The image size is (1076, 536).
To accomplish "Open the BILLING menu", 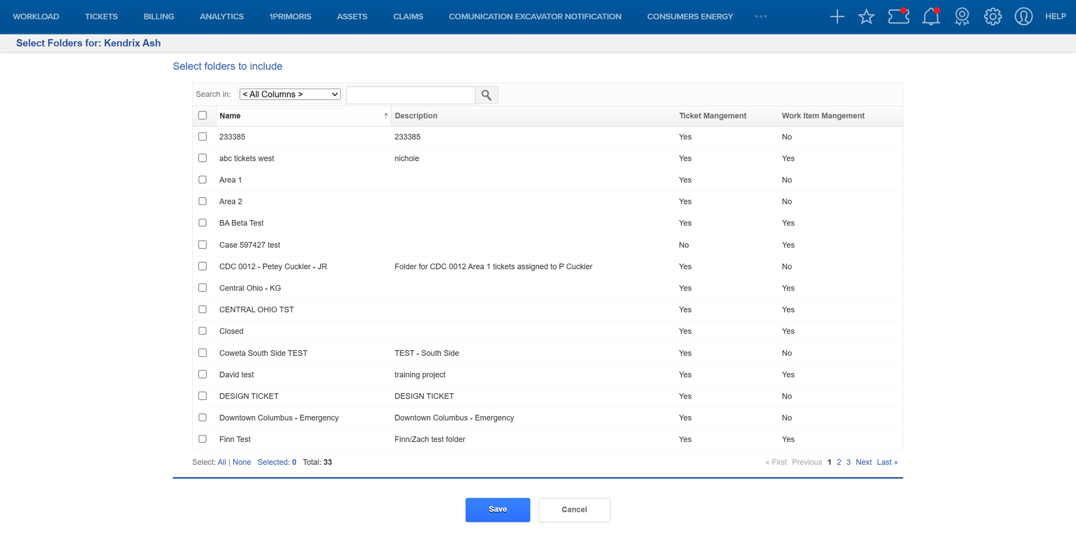I will coord(159,17).
